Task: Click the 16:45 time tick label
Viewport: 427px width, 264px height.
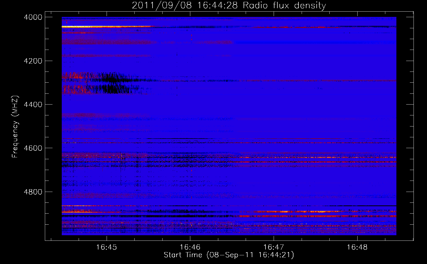Action: 106,247
